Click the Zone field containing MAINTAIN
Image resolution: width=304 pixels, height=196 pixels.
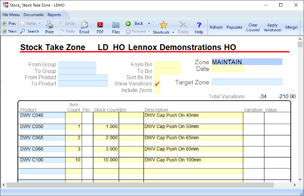(x=247, y=62)
